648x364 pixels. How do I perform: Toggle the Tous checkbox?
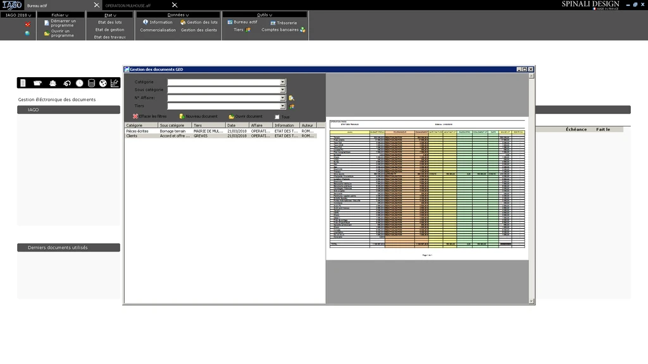click(277, 117)
